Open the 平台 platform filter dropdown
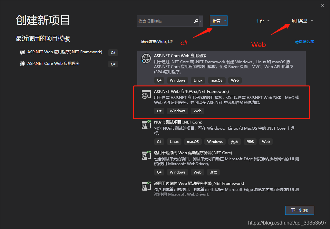The width and height of the screenshot is (330, 229). (262, 21)
